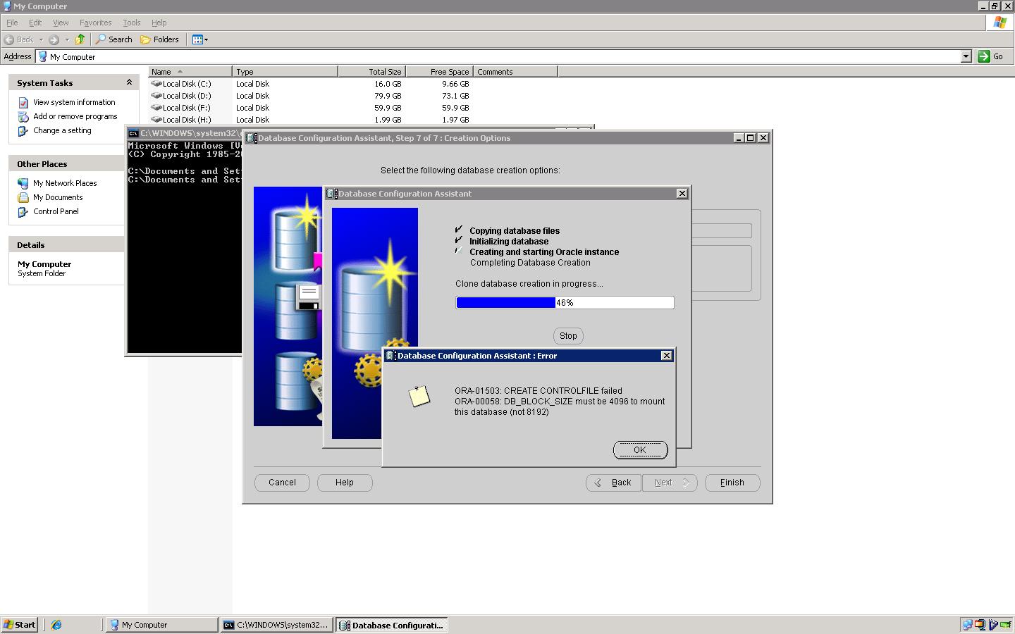Click the Cancel button in the wizard
This screenshot has height=634, width=1015.
(282, 483)
